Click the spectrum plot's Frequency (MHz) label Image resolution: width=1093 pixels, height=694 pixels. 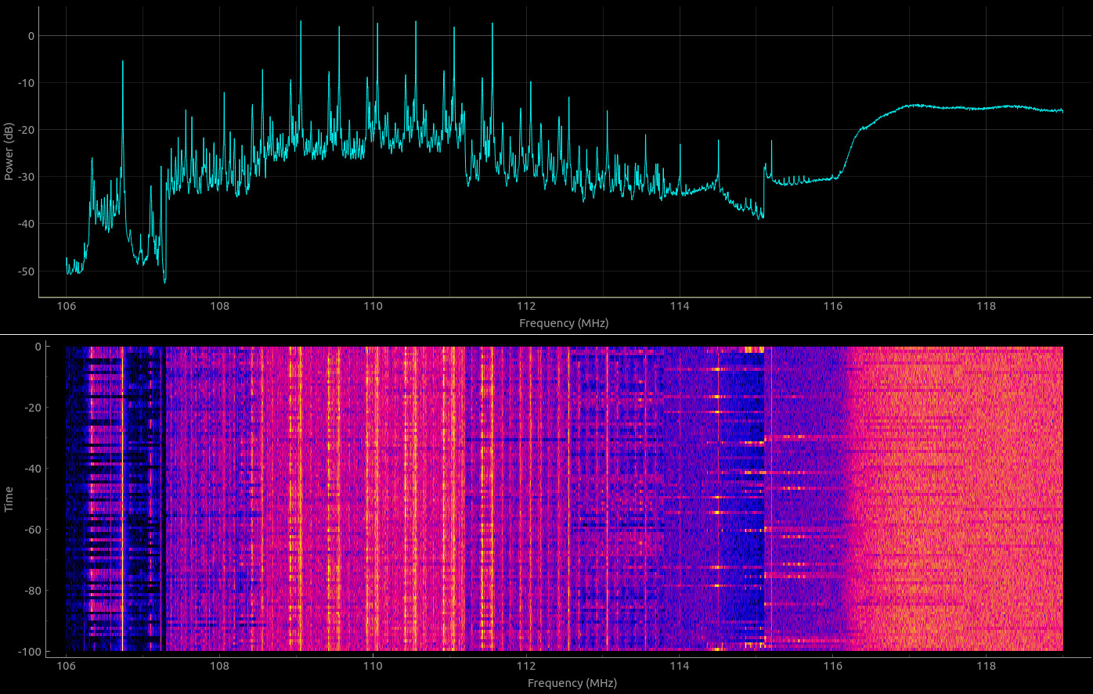pyautogui.click(x=564, y=323)
